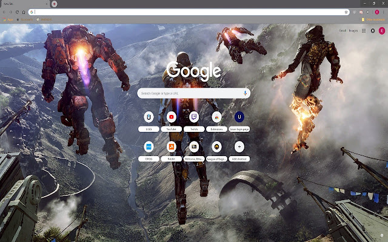
Task: Open the Customize gear at the page corner
Action: click(382, 235)
